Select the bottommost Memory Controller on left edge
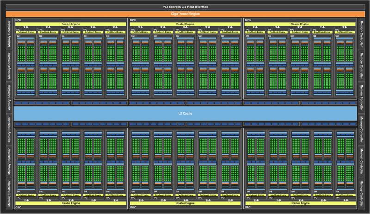The image size is (370, 214). (9, 194)
